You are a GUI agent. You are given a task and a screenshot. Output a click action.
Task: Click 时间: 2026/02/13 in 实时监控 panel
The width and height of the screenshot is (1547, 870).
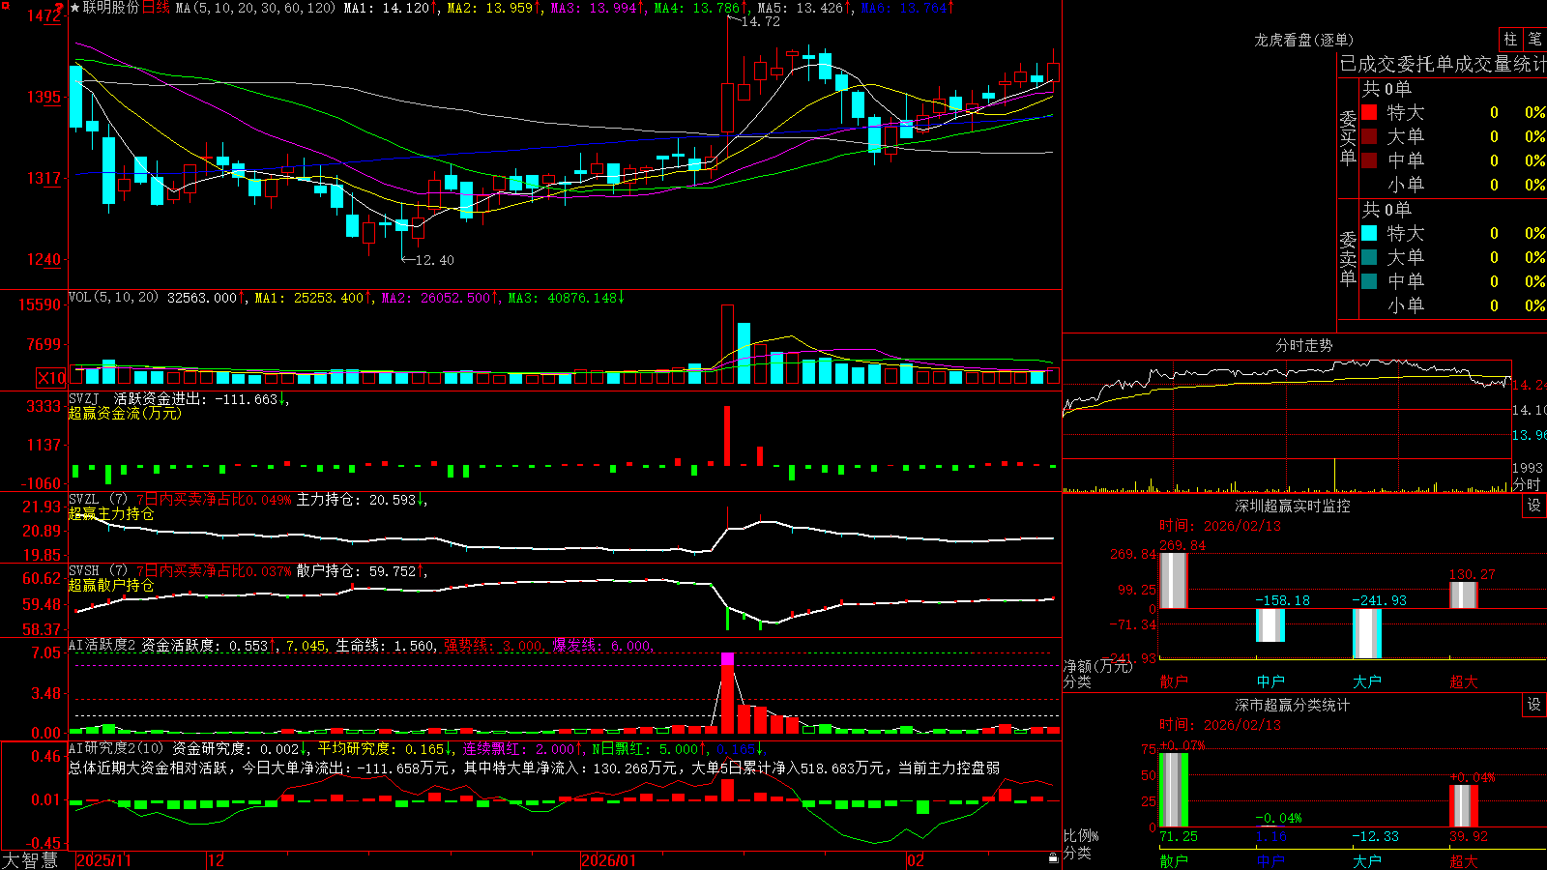point(1220,526)
